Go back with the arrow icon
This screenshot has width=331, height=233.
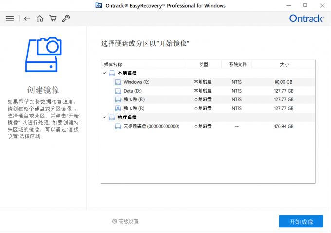(27, 19)
